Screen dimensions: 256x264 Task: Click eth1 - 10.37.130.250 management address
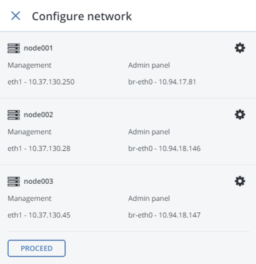[41, 81]
